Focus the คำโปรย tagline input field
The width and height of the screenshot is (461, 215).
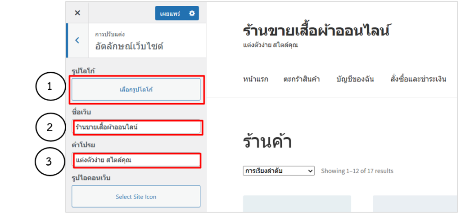click(136, 160)
